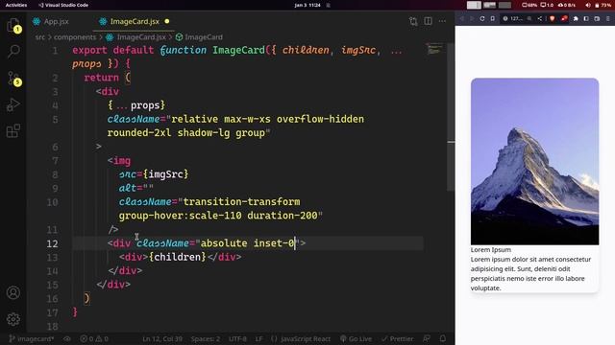Viewport: 615px width, 345px height.
Task: Change end of line sequence LF
Action: click(x=258, y=338)
